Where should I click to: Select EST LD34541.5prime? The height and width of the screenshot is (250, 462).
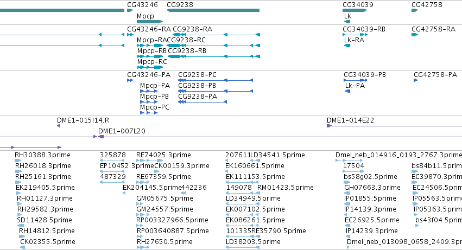tap(277, 155)
